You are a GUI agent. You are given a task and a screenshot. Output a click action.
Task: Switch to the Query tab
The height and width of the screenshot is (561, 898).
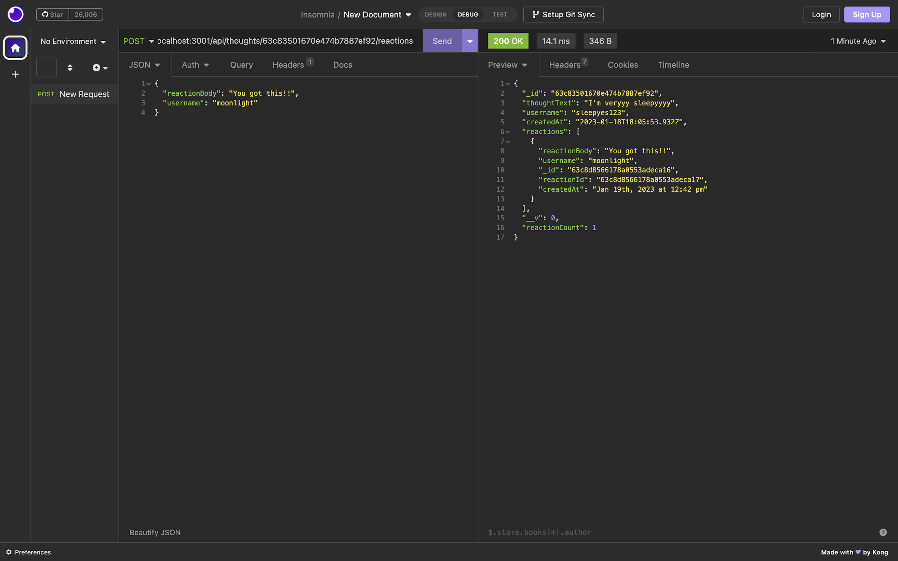pos(241,65)
